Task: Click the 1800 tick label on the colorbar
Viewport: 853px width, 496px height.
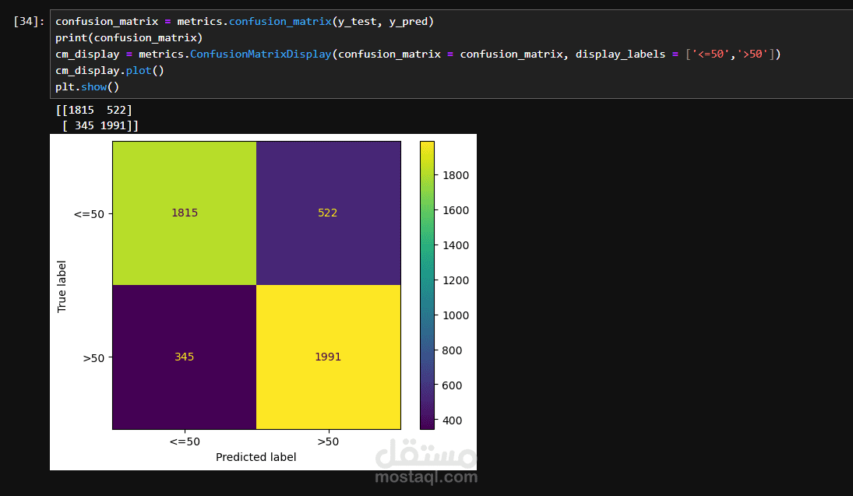Action: (x=456, y=175)
